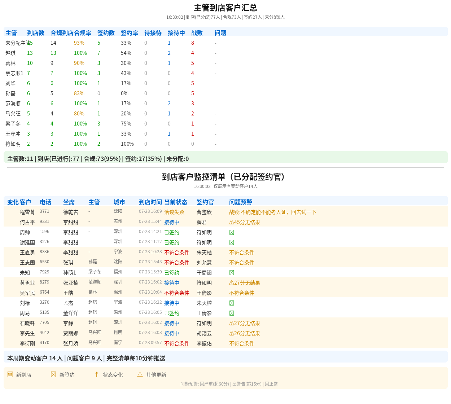451x404 pixels.
Task: Click the 到店时间 column header
Action: 150,202
